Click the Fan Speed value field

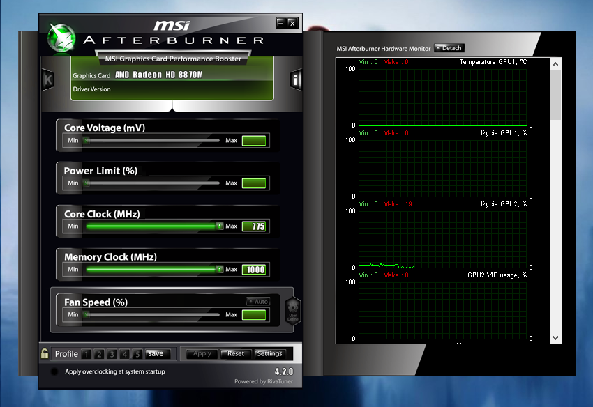click(x=254, y=315)
